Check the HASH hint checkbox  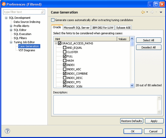(65, 61)
